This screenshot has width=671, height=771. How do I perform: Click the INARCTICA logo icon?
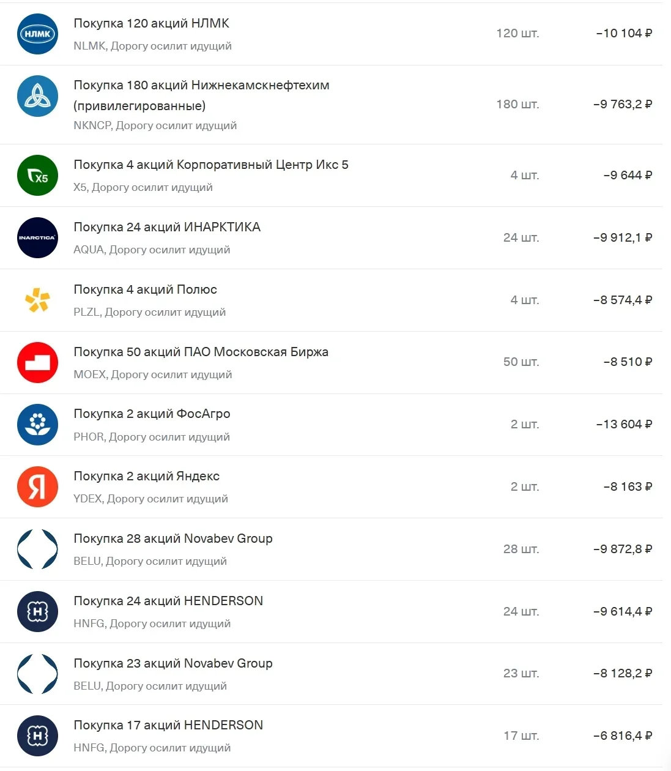(x=37, y=237)
